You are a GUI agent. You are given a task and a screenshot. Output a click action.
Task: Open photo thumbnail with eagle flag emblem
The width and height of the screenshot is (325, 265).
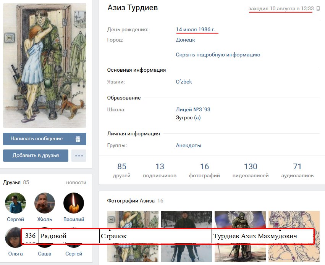pos(240,236)
